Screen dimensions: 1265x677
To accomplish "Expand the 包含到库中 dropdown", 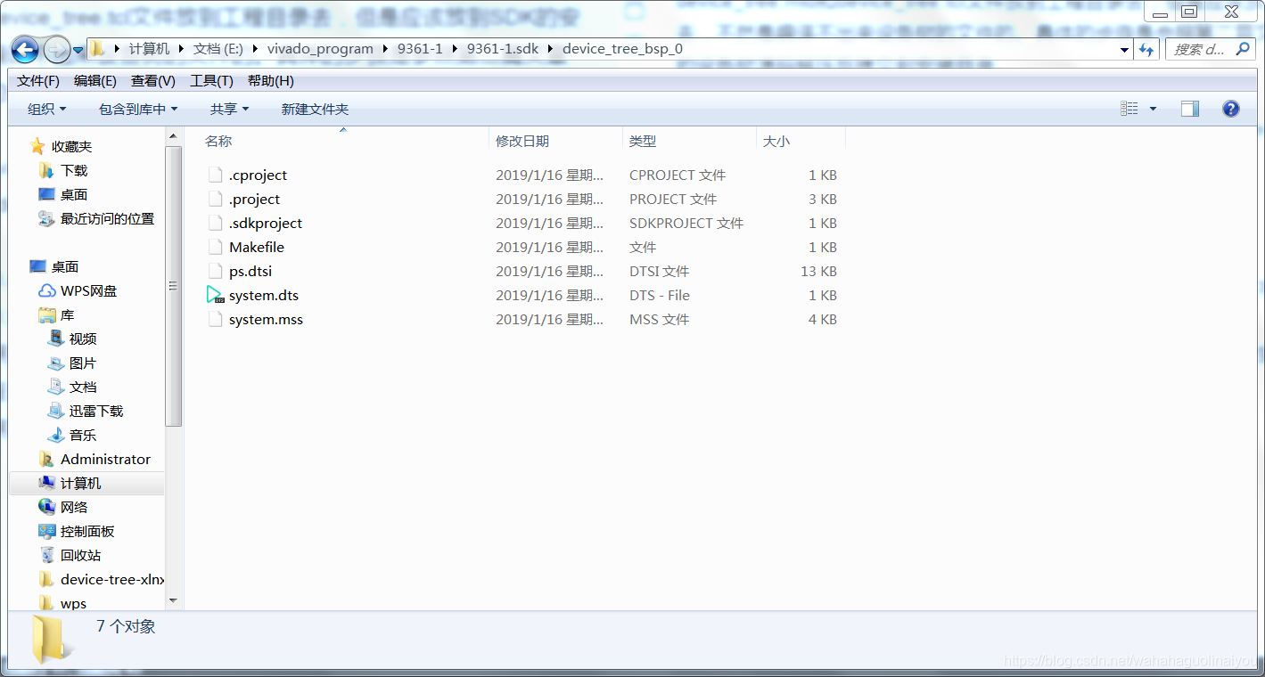I will [x=138, y=109].
